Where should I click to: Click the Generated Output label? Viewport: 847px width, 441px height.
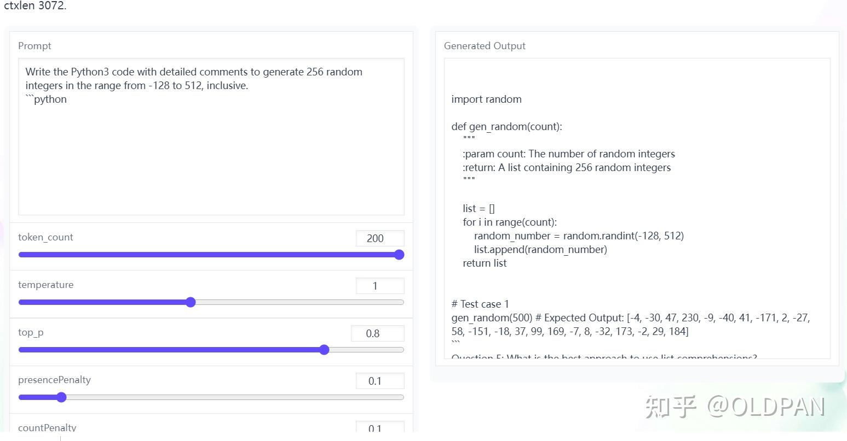tap(485, 46)
